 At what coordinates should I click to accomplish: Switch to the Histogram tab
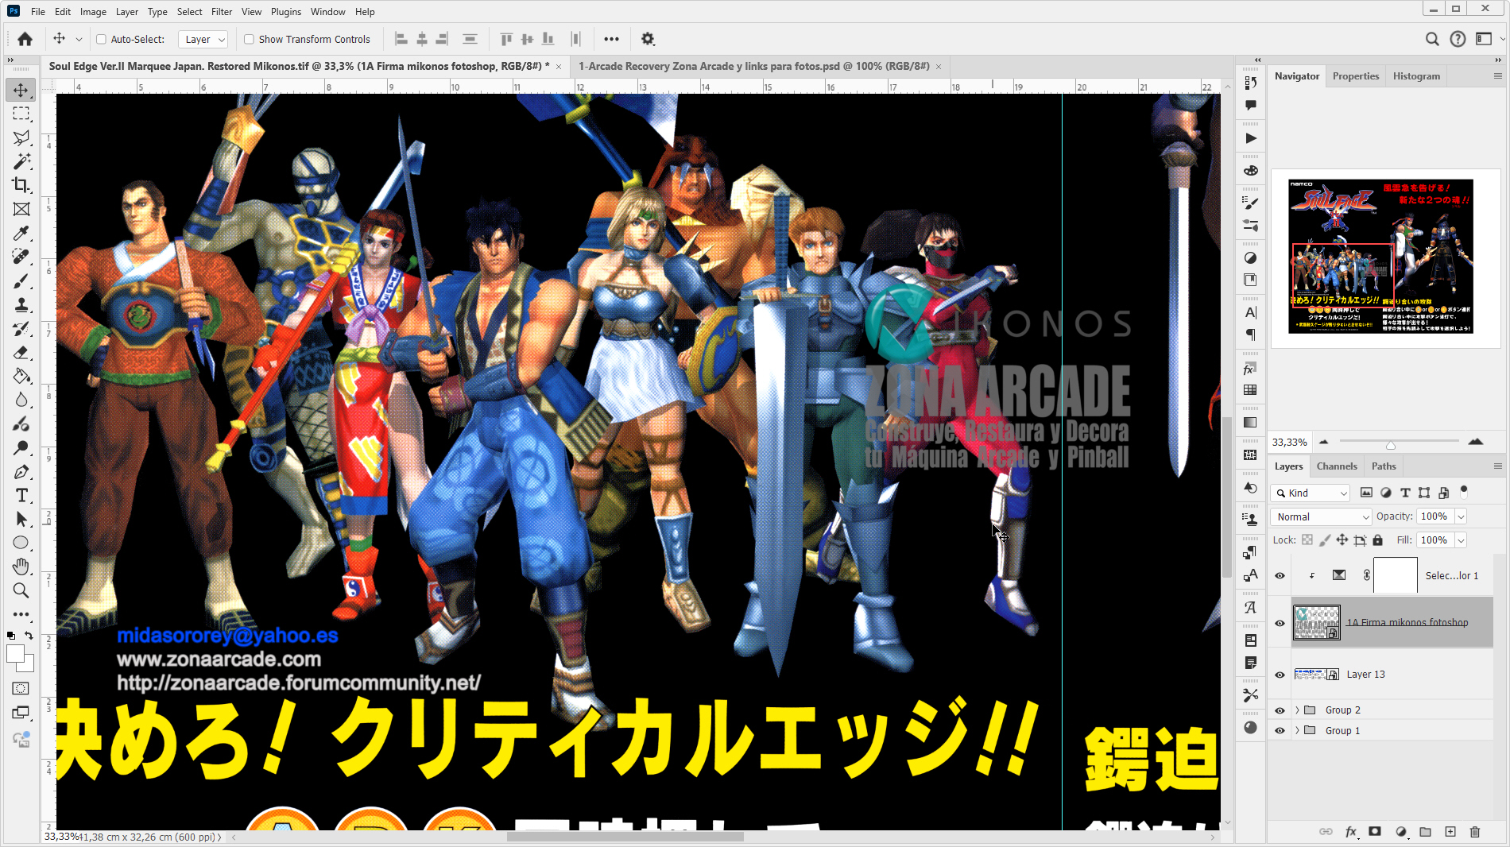pos(1416,76)
